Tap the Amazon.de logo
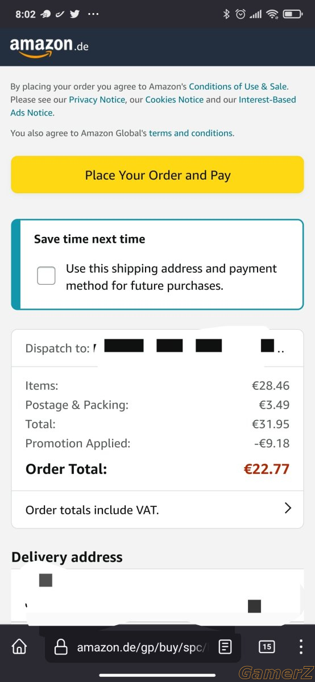Image resolution: width=315 pixels, height=682 pixels. pos(49,47)
